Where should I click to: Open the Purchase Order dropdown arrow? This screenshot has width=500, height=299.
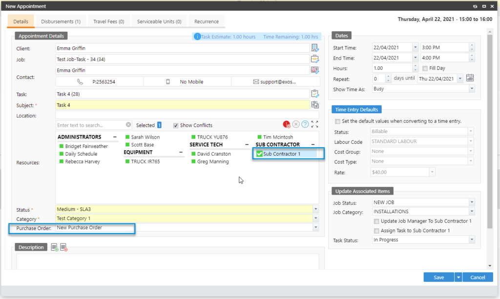pyautogui.click(x=316, y=227)
